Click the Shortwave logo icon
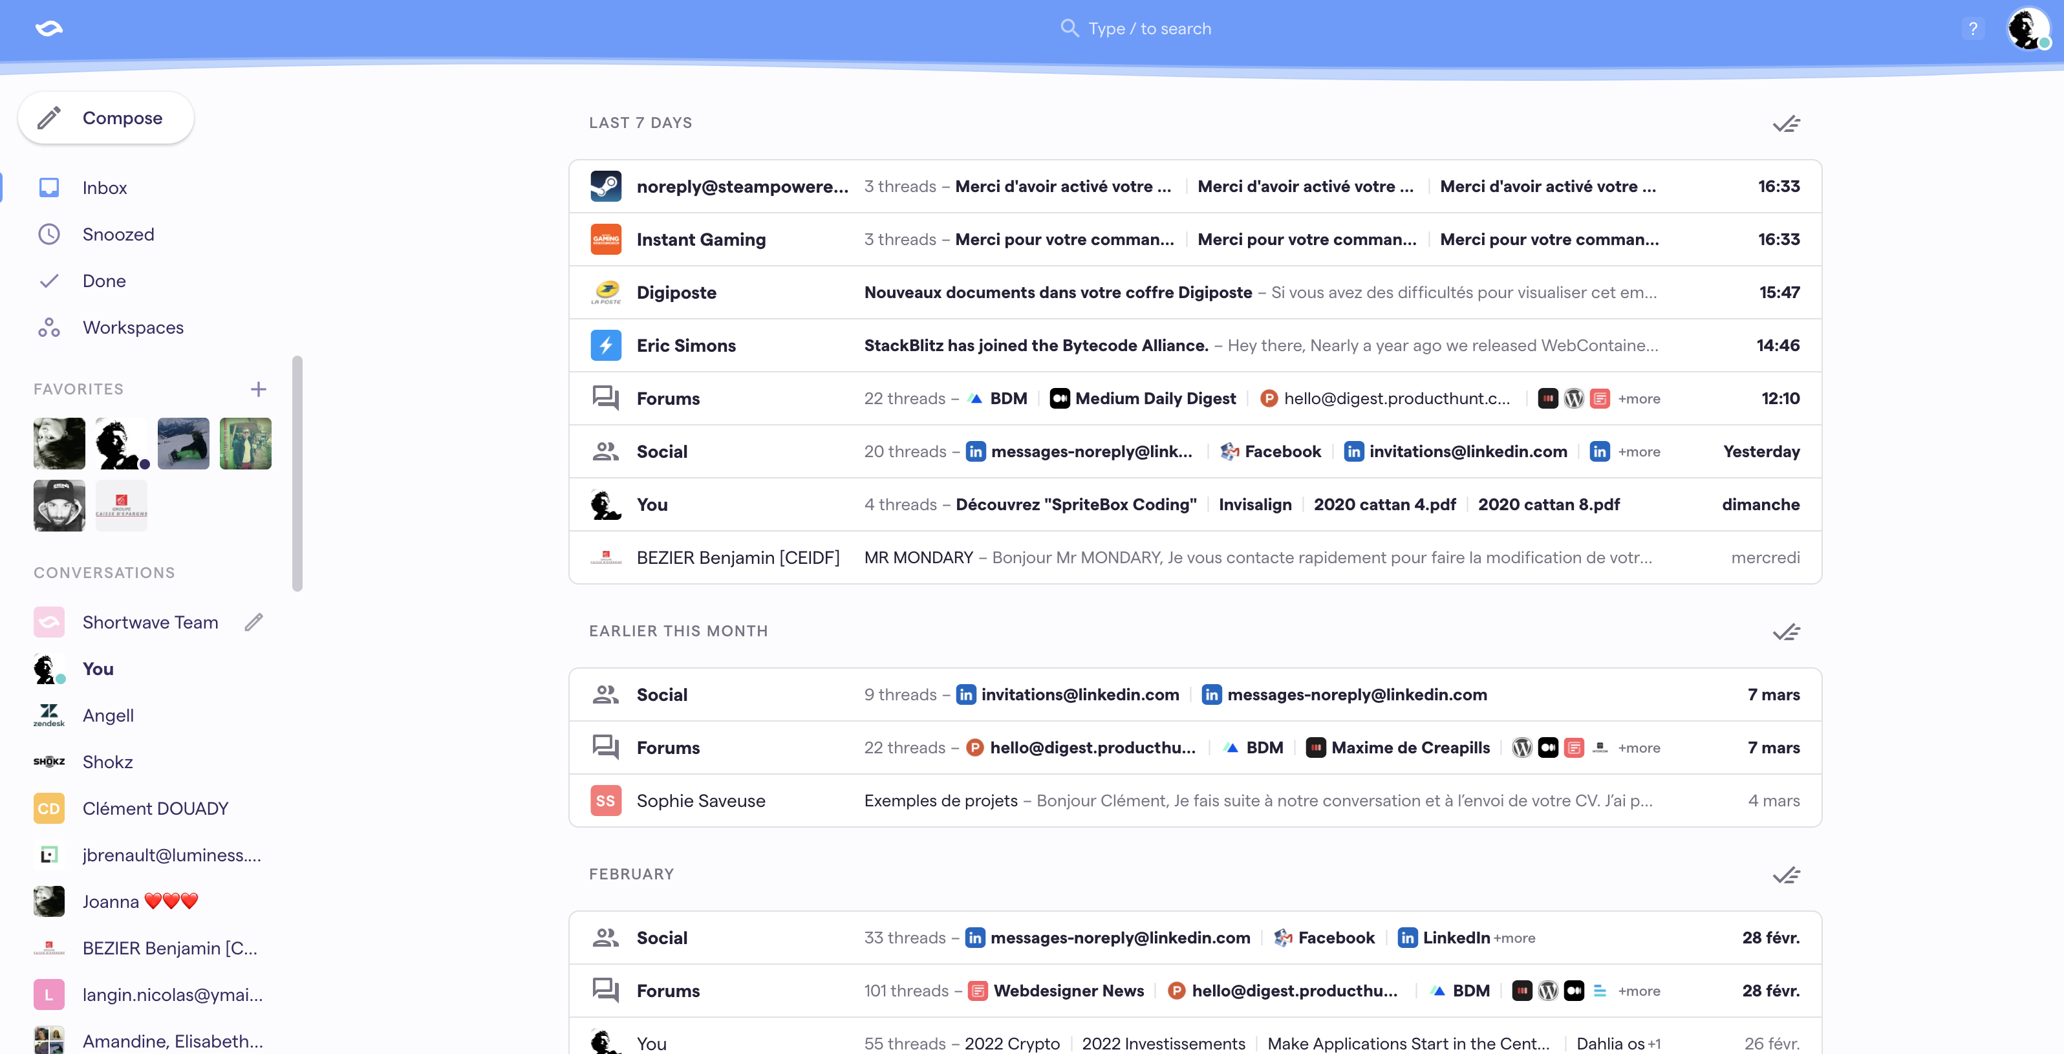Viewport: 2064px width, 1054px height. pos(49,29)
